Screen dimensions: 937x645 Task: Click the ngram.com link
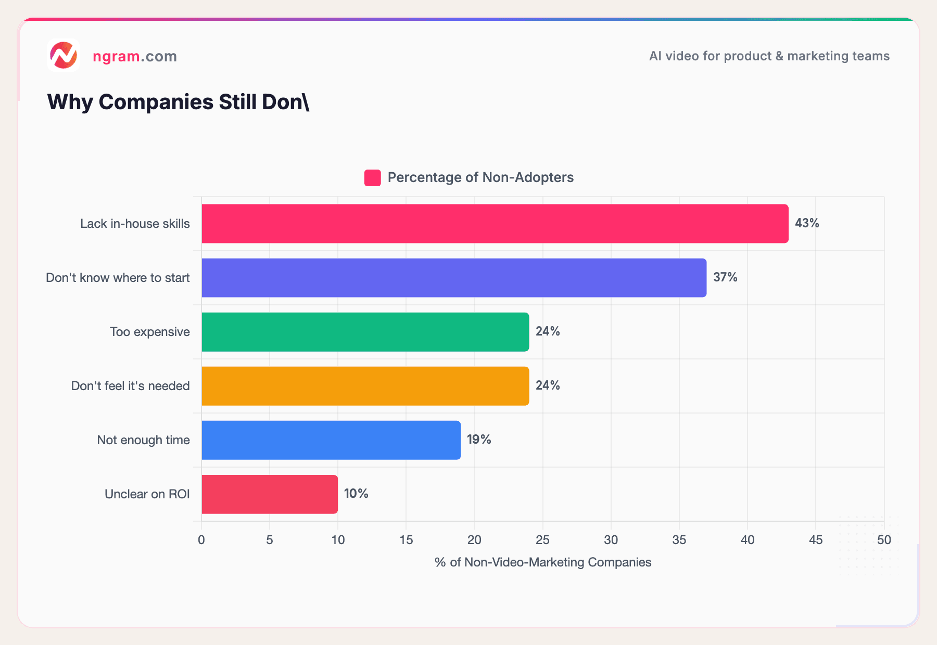[x=134, y=56]
